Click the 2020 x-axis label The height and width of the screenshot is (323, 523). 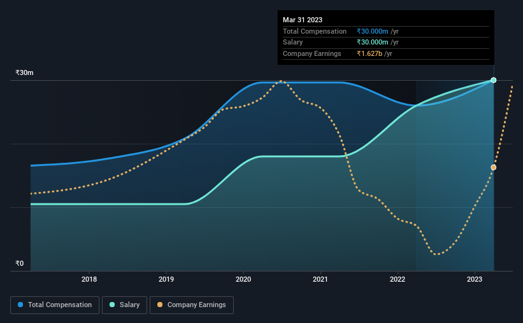click(x=243, y=279)
